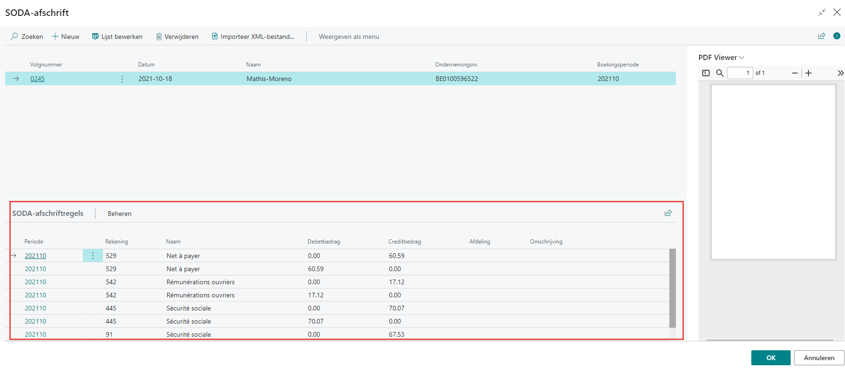Open the Beheren menu

coord(119,214)
